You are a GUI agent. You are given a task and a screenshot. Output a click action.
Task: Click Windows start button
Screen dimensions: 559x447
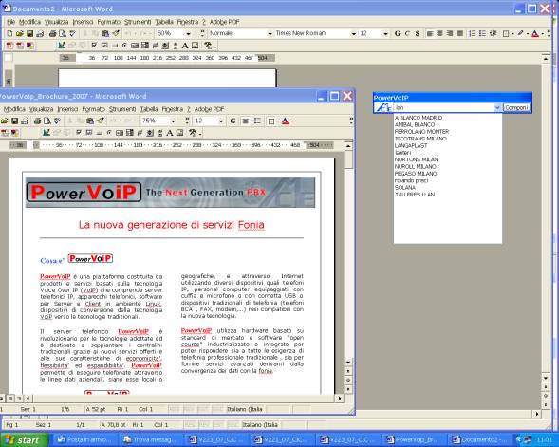tap(24, 439)
